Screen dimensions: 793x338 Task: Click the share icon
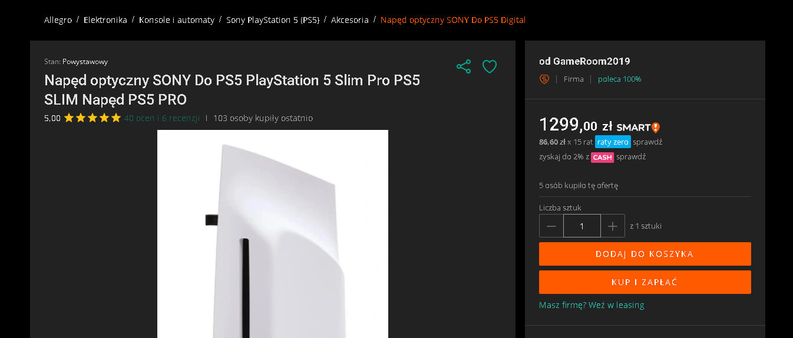tap(464, 66)
